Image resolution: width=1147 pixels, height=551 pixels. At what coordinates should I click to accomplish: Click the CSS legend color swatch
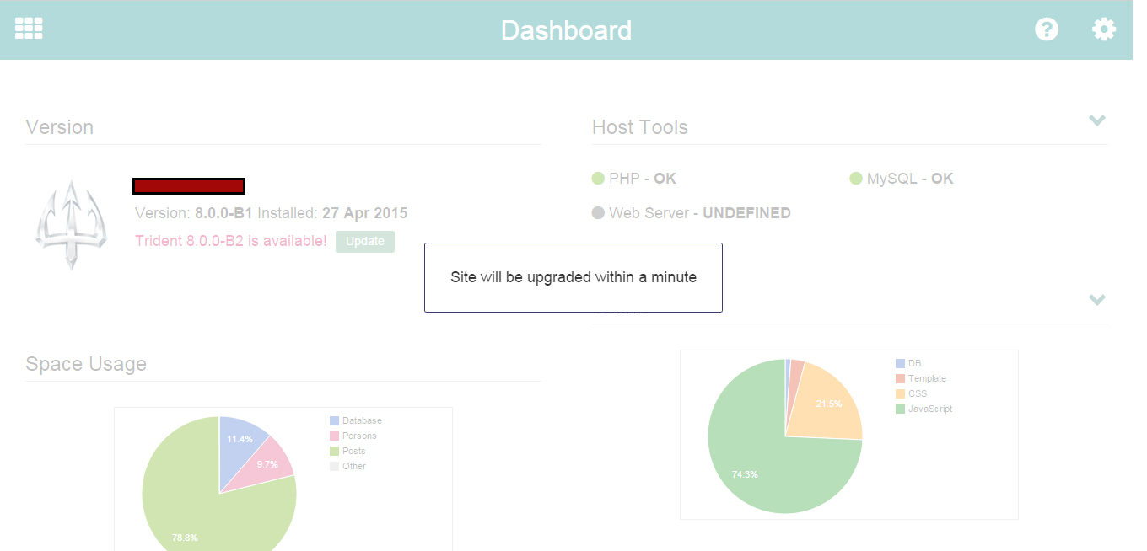point(900,394)
